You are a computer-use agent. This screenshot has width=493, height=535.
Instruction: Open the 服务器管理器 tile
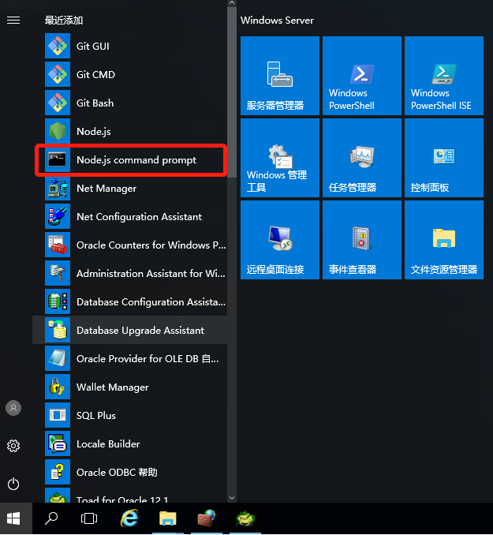[280, 76]
